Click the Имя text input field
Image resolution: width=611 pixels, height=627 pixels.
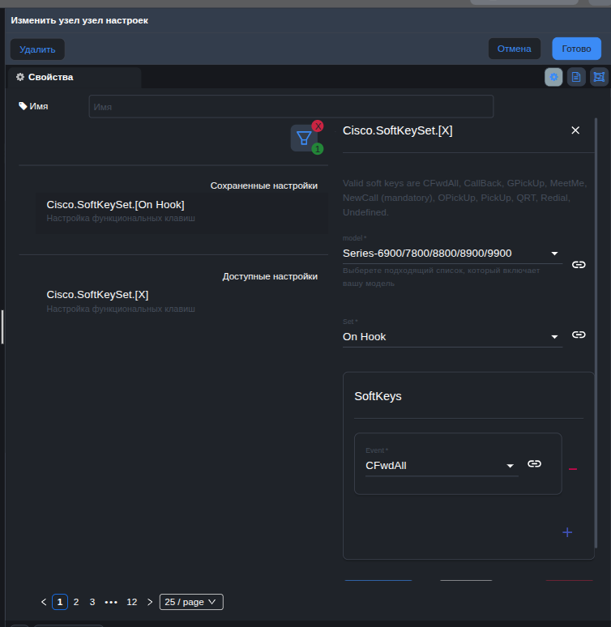(x=290, y=107)
